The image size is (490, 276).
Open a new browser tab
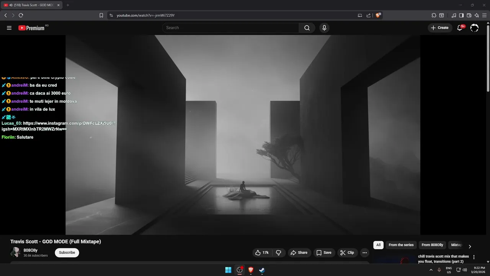(x=68, y=5)
